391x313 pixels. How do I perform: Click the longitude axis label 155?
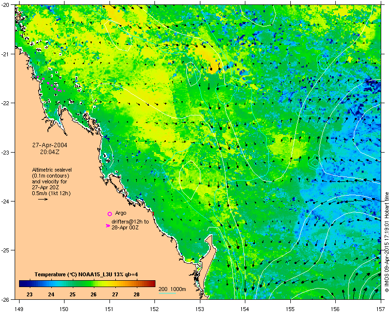point(290,309)
